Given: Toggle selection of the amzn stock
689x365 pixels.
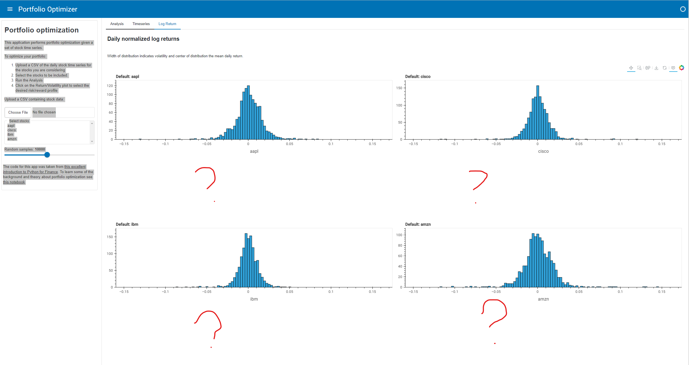Looking at the screenshot, I should 12,139.
